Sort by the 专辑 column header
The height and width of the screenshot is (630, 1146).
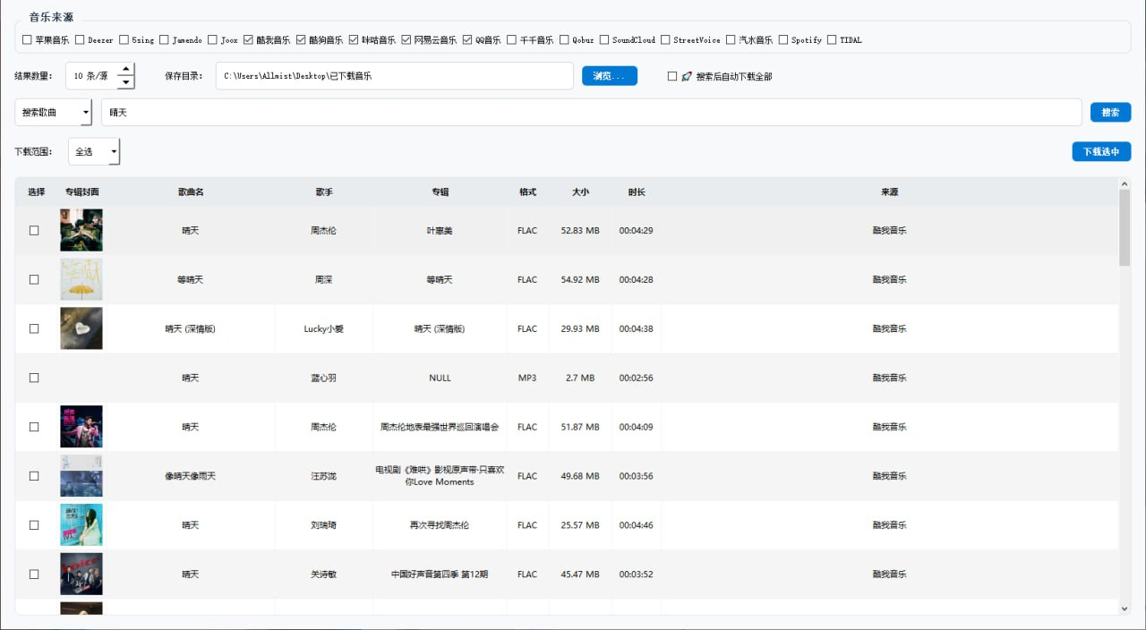pos(440,192)
